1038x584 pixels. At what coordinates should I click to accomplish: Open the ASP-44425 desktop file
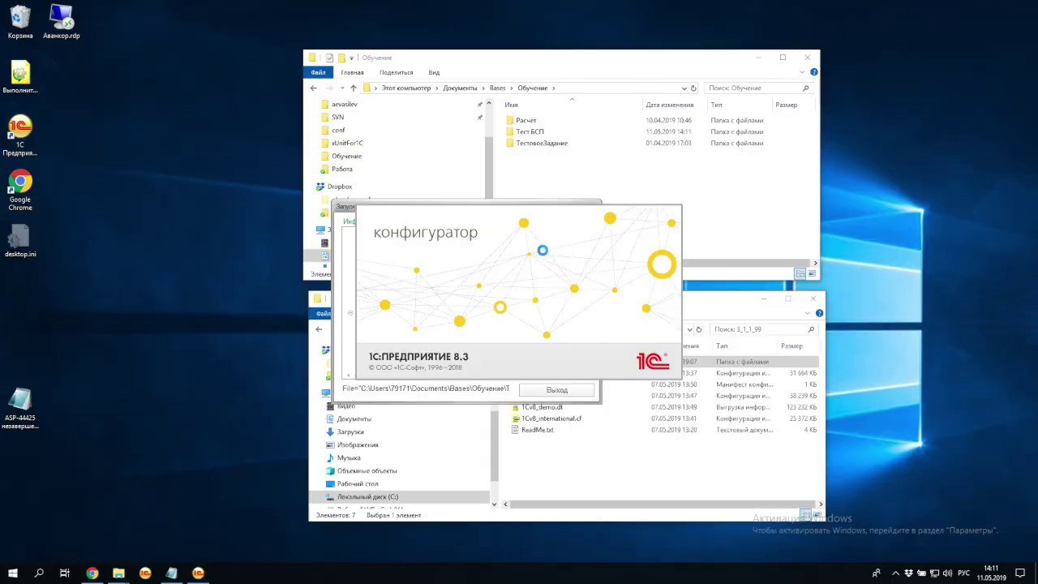pos(20,409)
